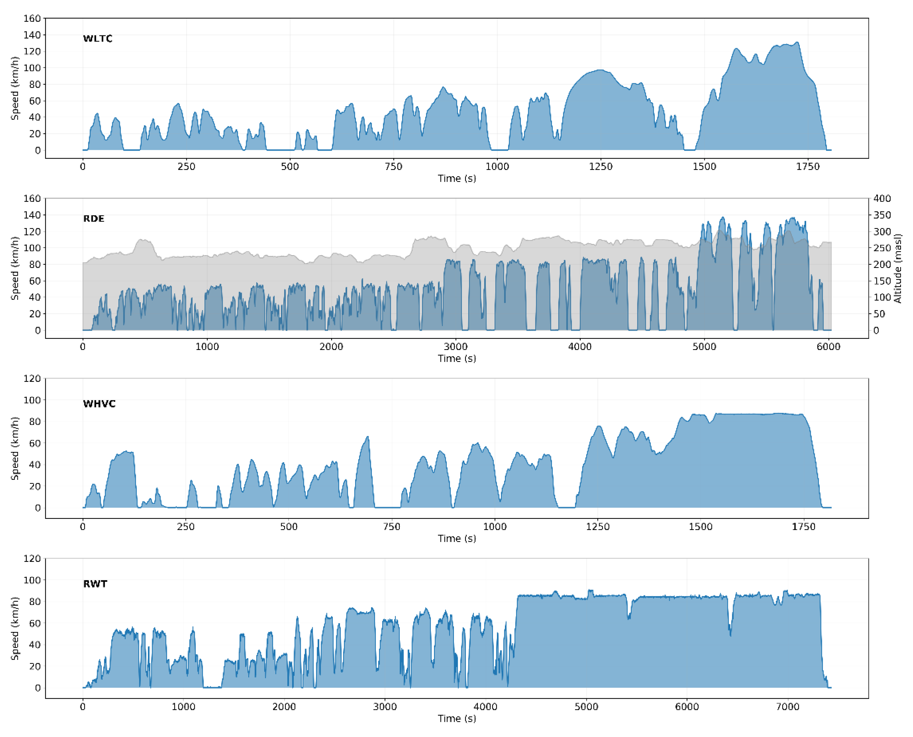Viewport: 913px width, 737px height.
Task: Click the WLTC panel title label
Action: pyautogui.click(x=98, y=39)
